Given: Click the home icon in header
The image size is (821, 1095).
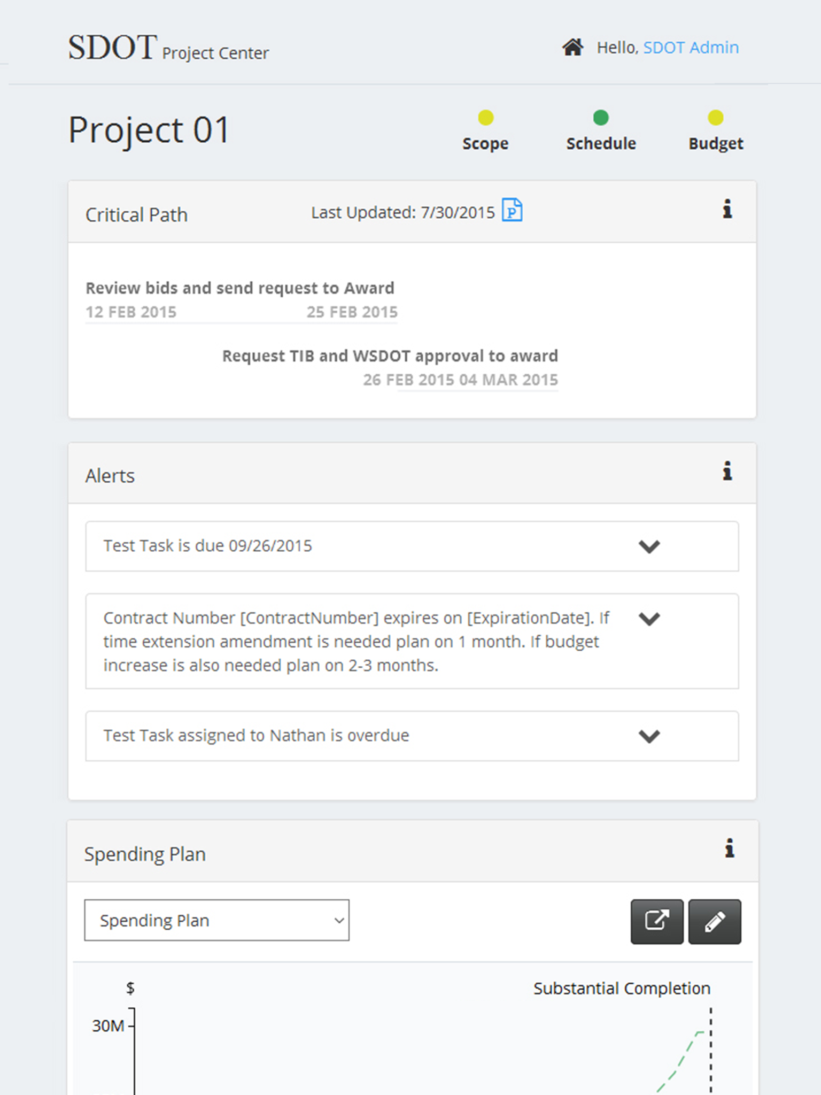Looking at the screenshot, I should (x=572, y=48).
